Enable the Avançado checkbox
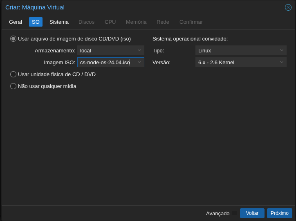The image size is (296, 221). point(234,213)
